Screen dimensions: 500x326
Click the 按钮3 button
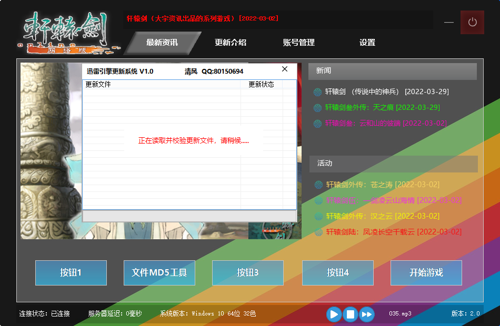248,273
